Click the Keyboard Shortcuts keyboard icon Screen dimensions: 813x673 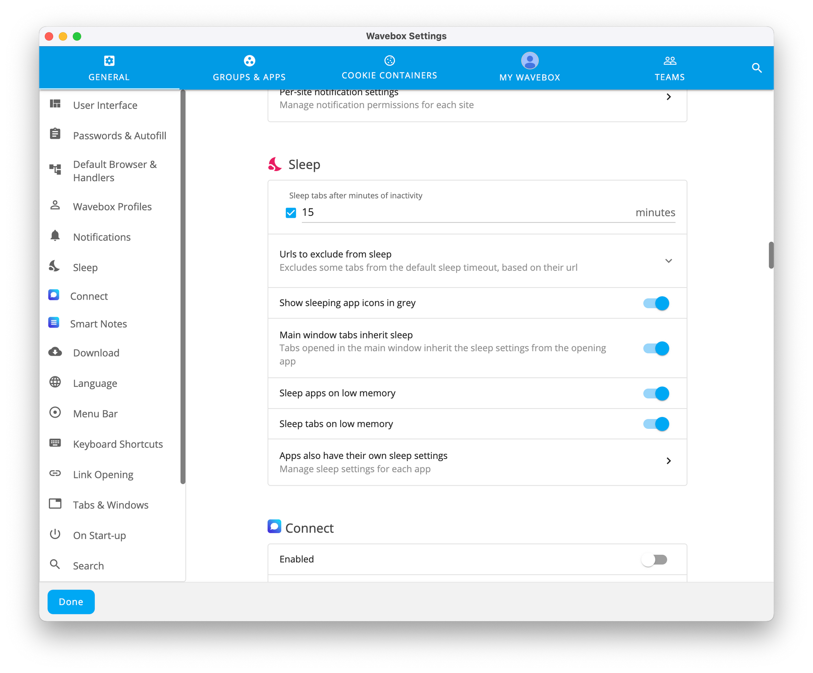[55, 443]
